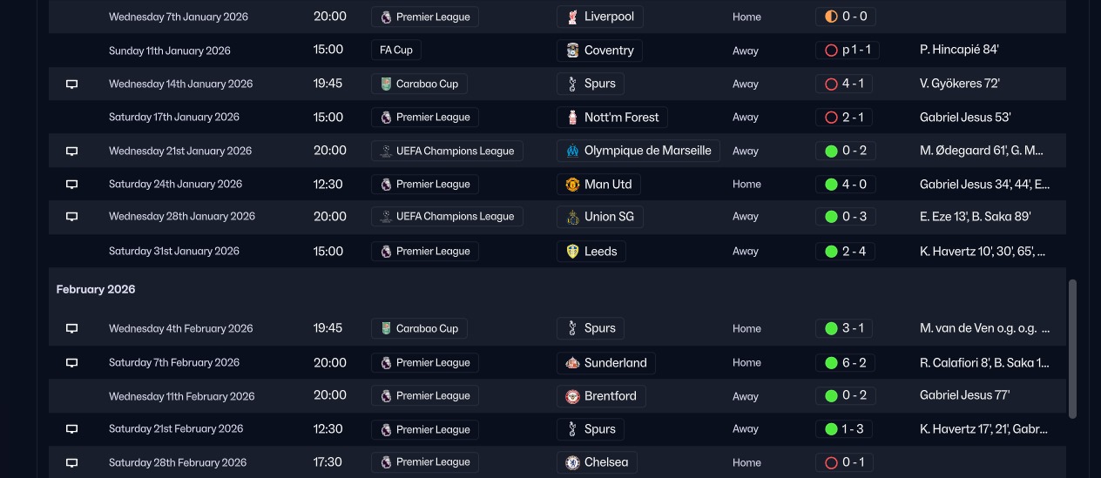
Task: Click TV icon beside Saturday 24th January
Action: (x=72, y=185)
